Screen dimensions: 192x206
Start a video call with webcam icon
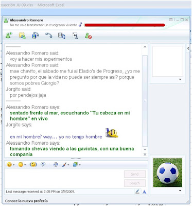[x=36, y=36]
